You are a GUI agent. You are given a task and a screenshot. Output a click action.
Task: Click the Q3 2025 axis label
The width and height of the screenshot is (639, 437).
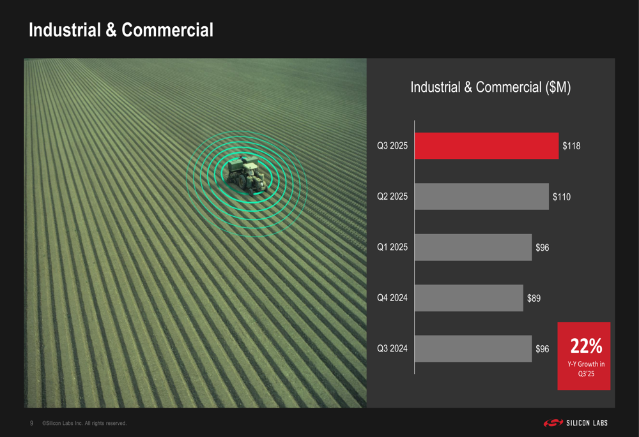tap(392, 147)
